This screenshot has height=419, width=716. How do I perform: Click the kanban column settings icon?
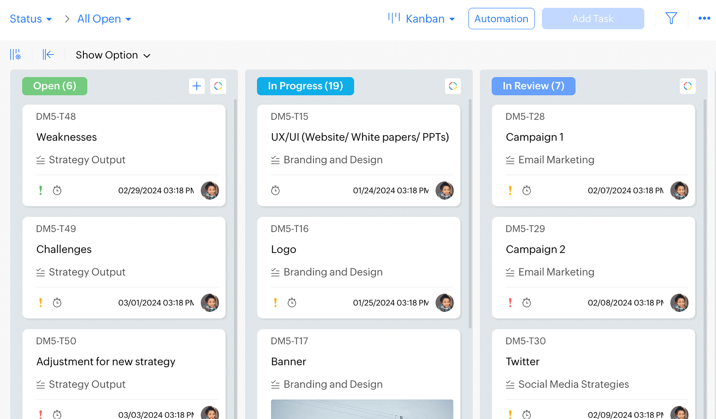15,55
